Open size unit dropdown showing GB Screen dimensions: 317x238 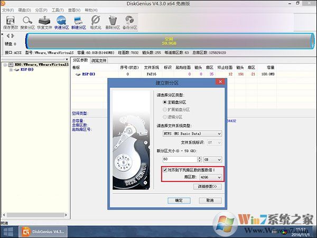212,160
